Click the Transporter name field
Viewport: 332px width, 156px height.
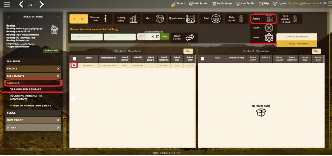tap(87, 37)
